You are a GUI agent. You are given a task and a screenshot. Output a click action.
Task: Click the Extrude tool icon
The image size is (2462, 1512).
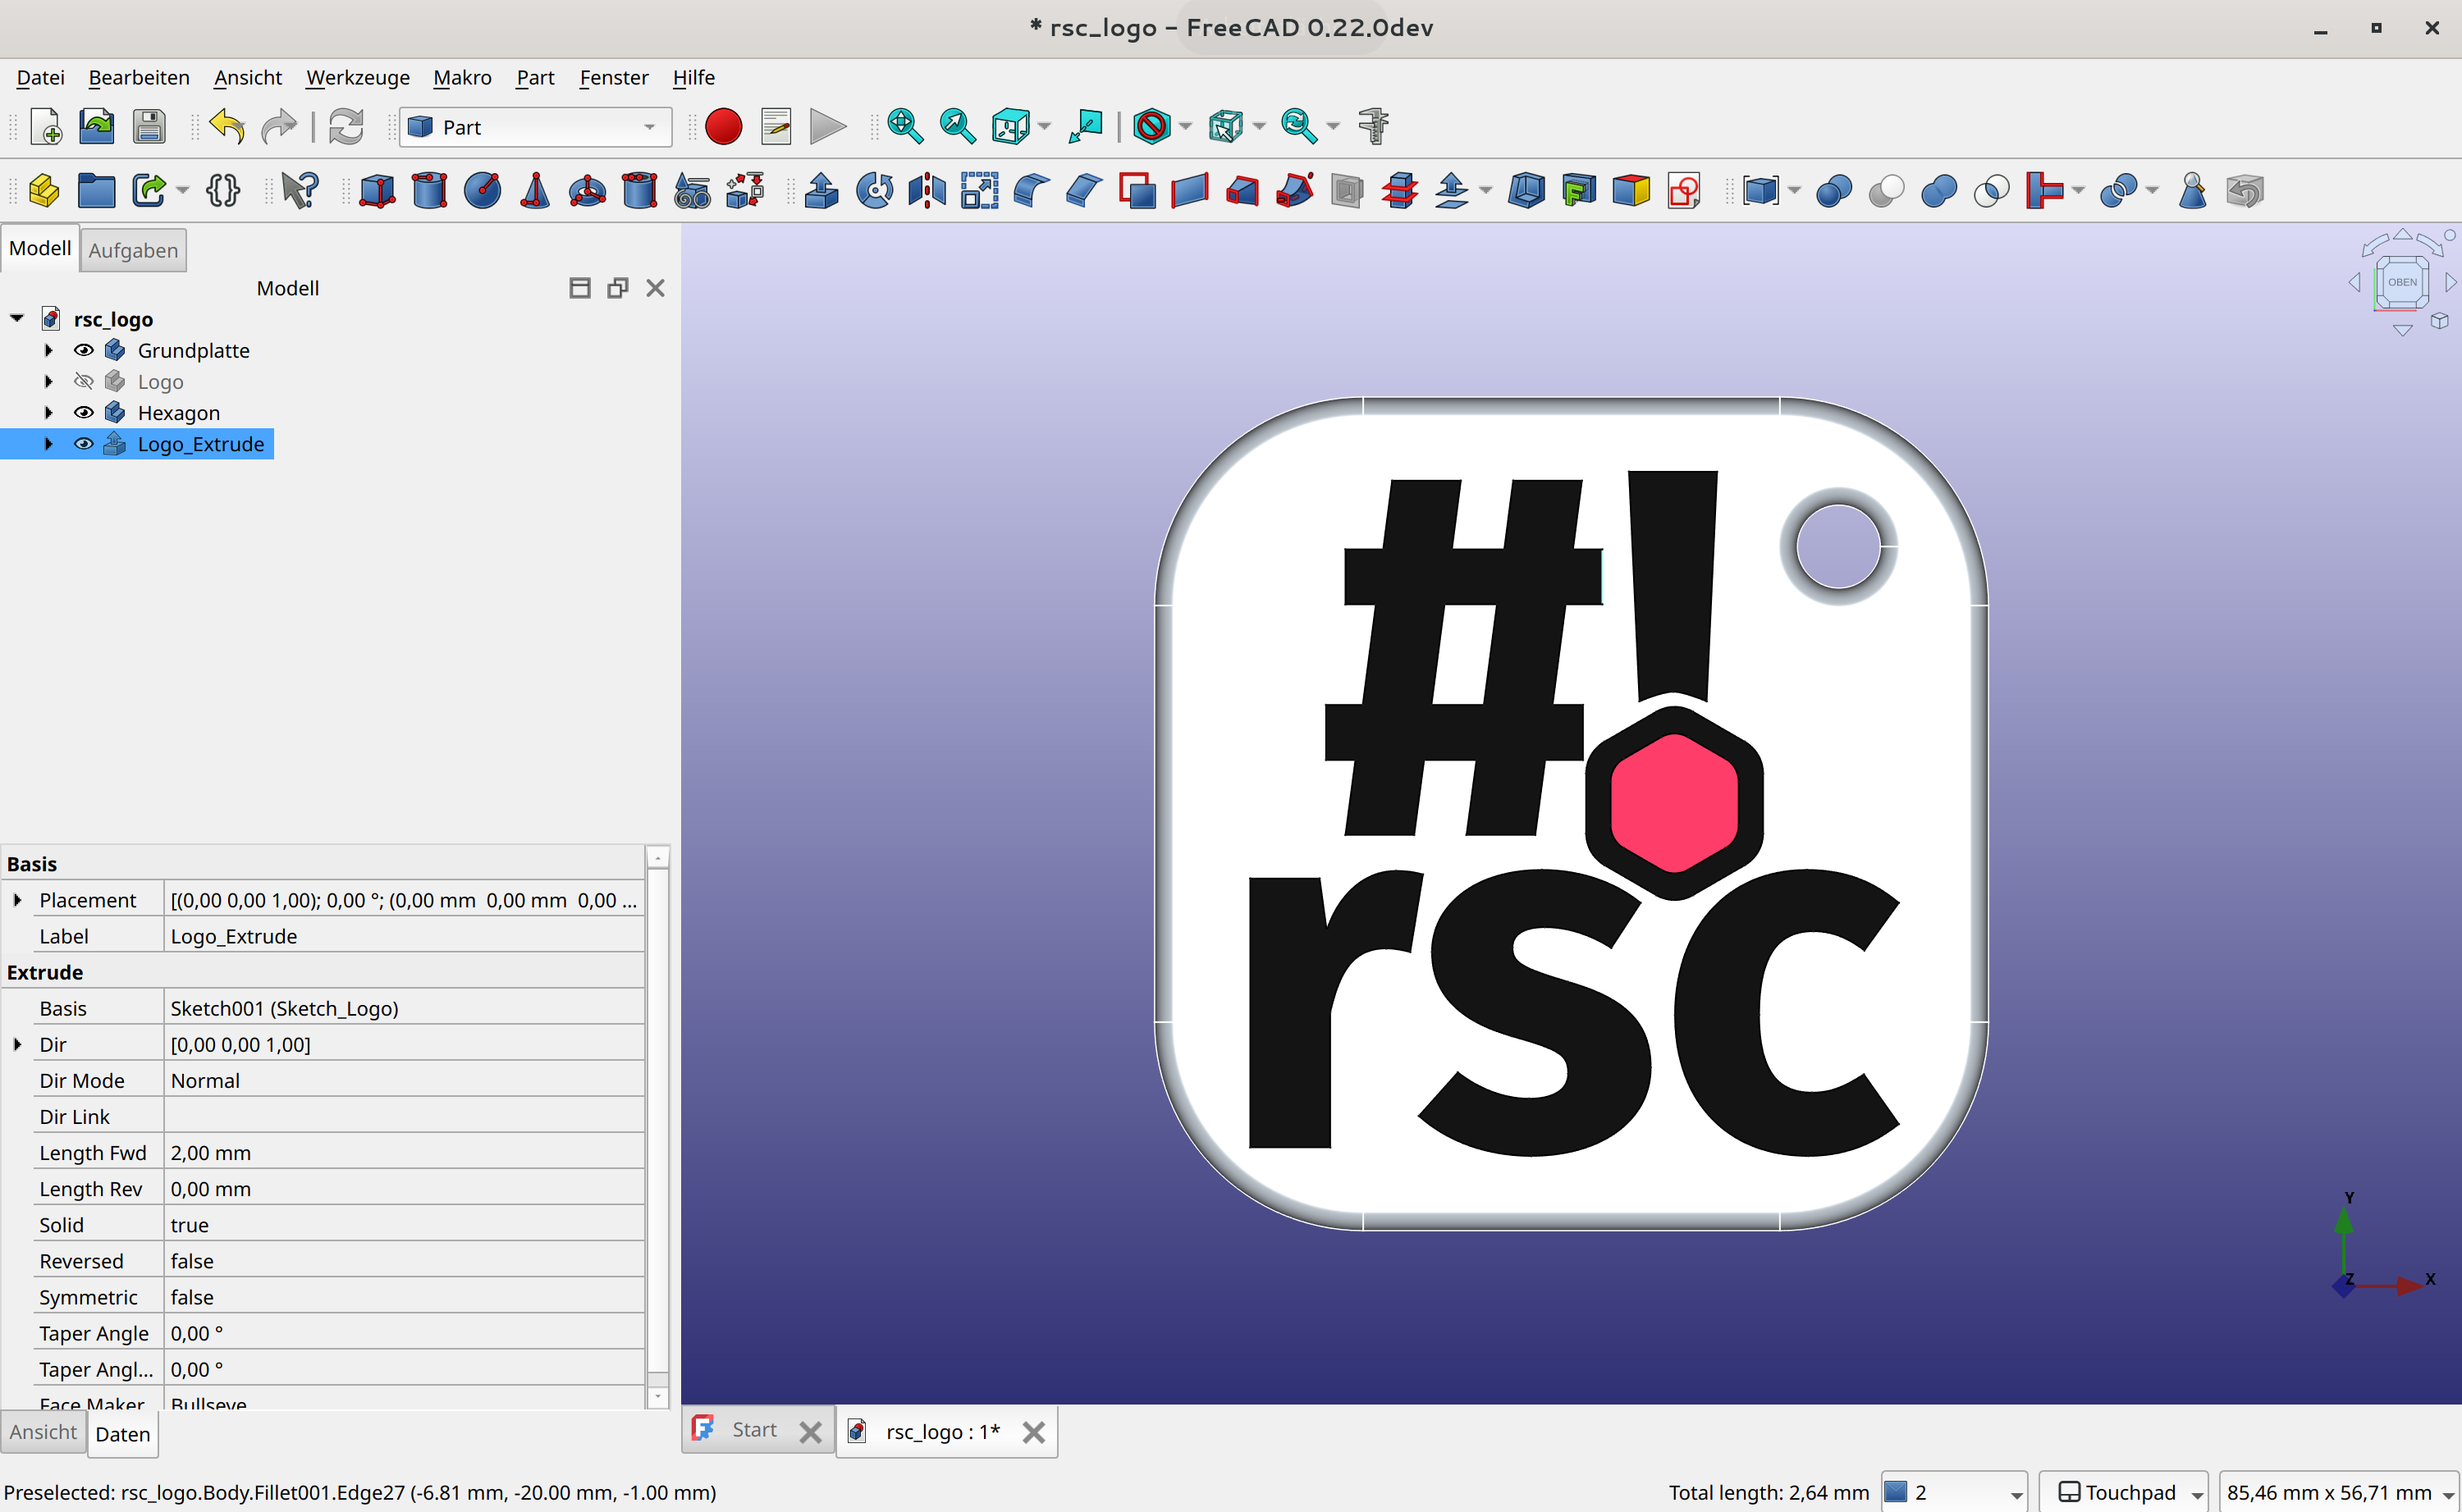(x=822, y=190)
